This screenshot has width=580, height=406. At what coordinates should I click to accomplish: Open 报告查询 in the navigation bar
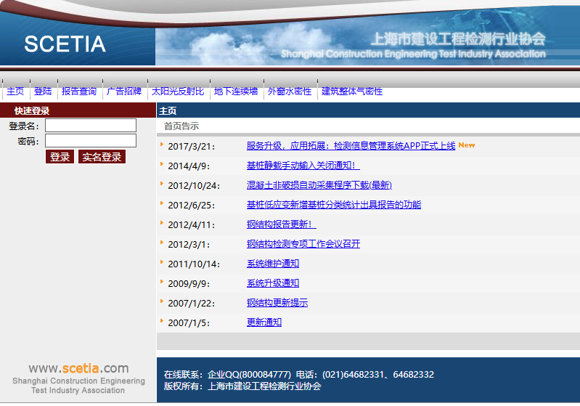(x=79, y=92)
